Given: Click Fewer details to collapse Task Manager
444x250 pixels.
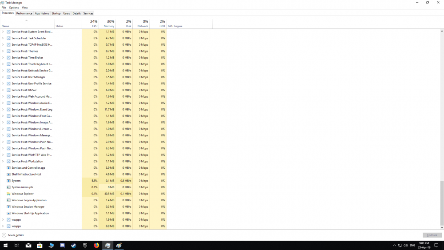Looking at the screenshot, I should click(13, 235).
